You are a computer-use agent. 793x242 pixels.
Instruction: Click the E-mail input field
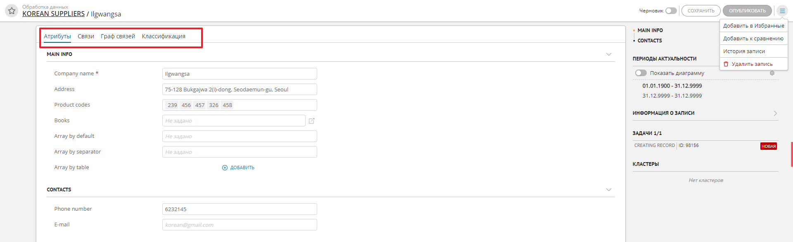coord(240,225)
